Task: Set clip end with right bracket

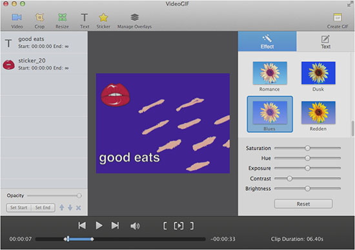Action: coord(192,226)
